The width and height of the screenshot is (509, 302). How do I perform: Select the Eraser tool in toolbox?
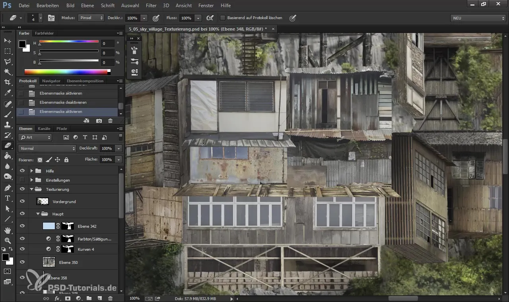coord(8,145)
